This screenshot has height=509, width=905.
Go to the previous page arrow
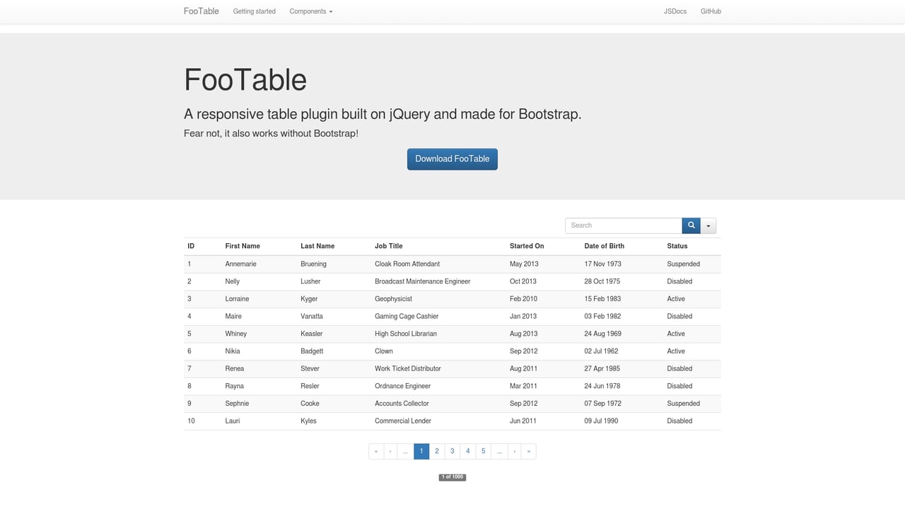coord(390,451)
